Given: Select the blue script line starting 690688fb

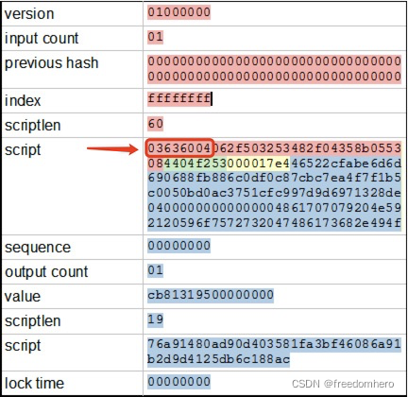Looking at the screenshot, I should (x=274, y=178).
